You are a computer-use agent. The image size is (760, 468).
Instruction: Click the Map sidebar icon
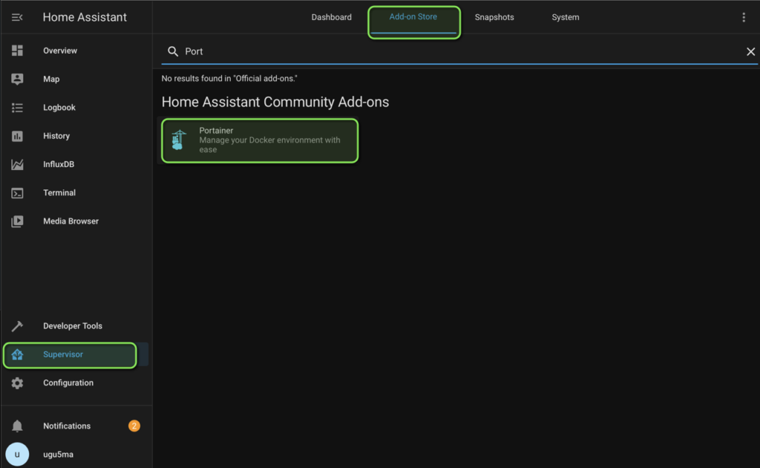18,79
